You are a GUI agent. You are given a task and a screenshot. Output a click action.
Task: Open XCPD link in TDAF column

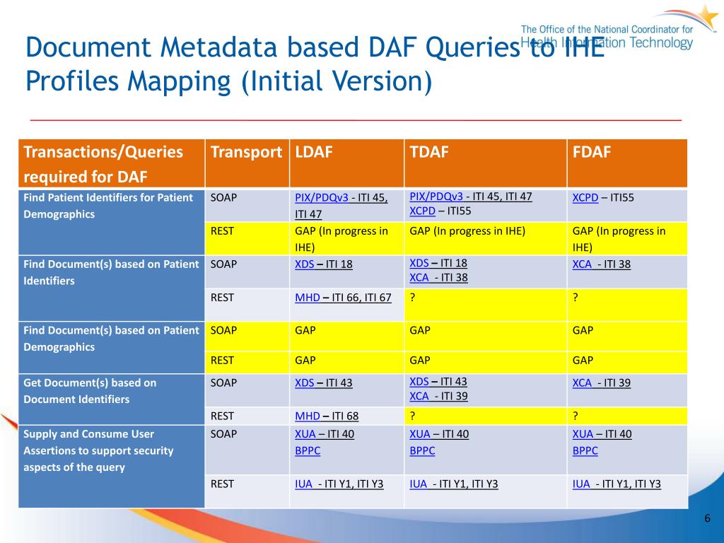click(423, 211)
